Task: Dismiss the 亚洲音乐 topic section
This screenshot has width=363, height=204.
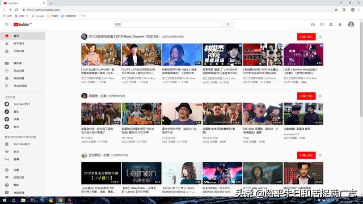Action: [x=320, y=155]
